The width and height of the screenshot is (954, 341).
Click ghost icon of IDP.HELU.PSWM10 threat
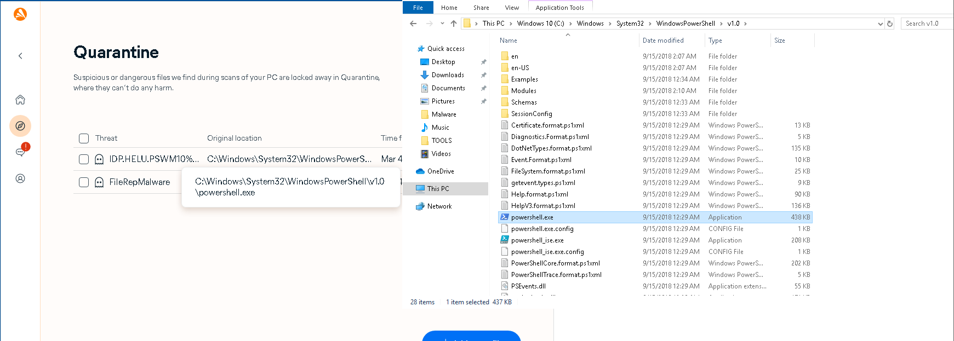coord(99,159)
